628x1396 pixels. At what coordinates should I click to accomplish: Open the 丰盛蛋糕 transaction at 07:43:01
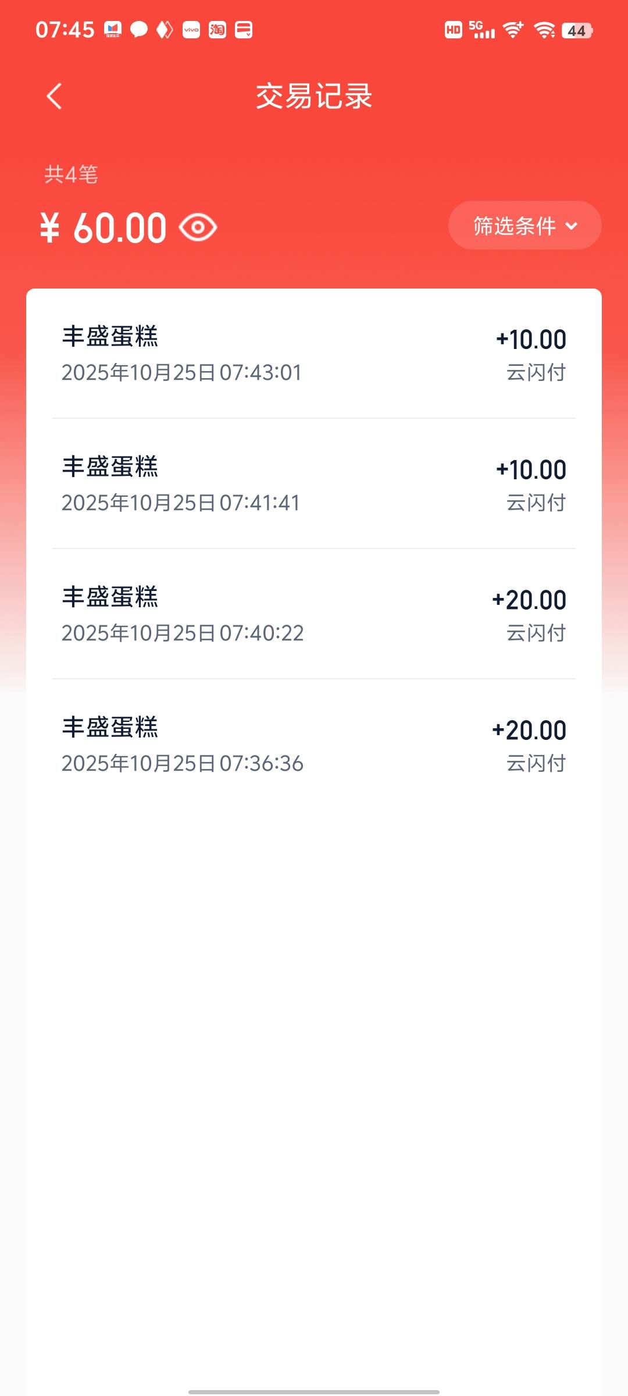[314, 354]
